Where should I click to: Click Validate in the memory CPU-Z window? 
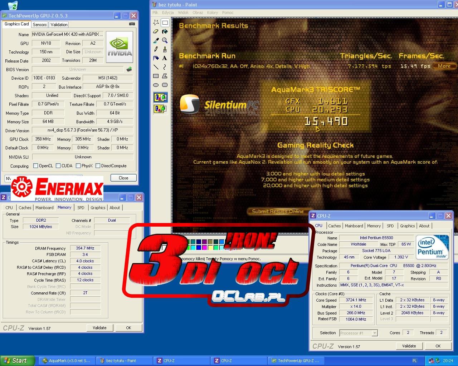click(99, 328)
